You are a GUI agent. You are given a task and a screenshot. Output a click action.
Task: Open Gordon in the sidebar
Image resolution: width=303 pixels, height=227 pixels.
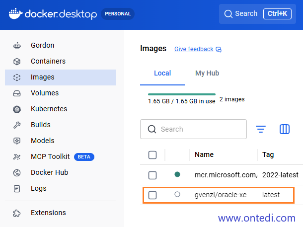61,45
